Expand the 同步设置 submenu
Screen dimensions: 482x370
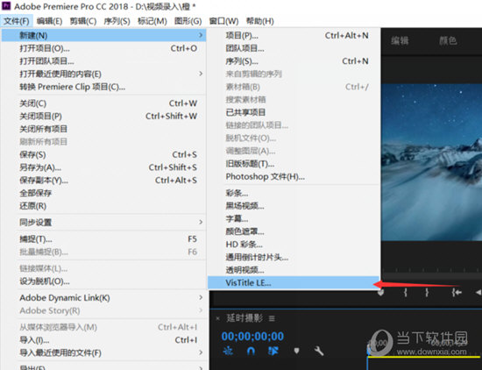pos(103,222)
